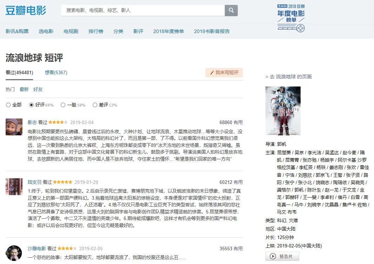
Task: Open the 排行榜 rankings page
Action: click(x=96, y=31)
